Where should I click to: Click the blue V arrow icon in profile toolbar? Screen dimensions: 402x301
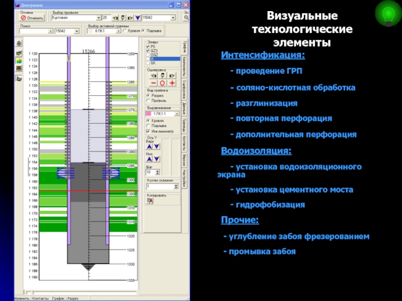(138, 18)
